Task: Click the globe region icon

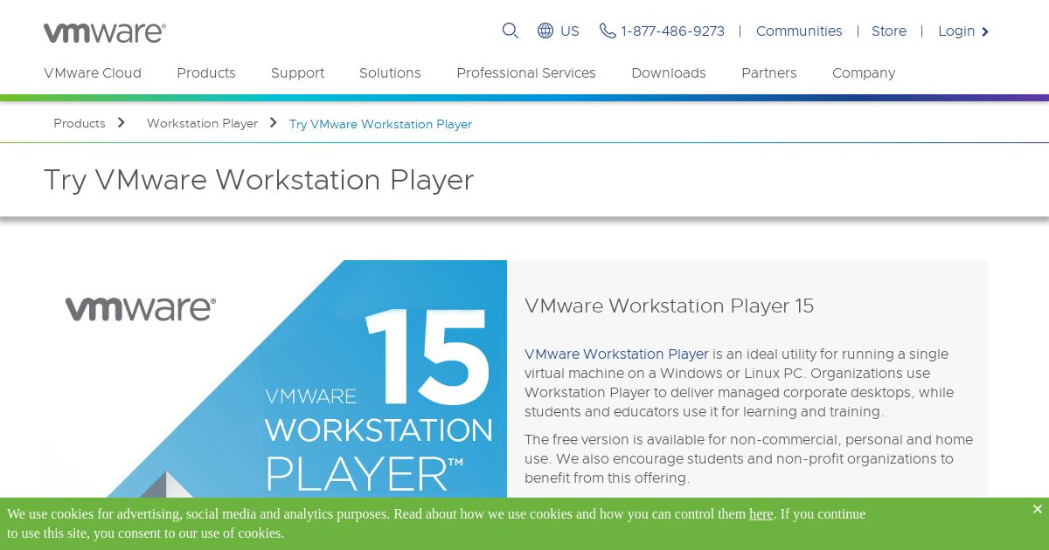Action: 545,31
